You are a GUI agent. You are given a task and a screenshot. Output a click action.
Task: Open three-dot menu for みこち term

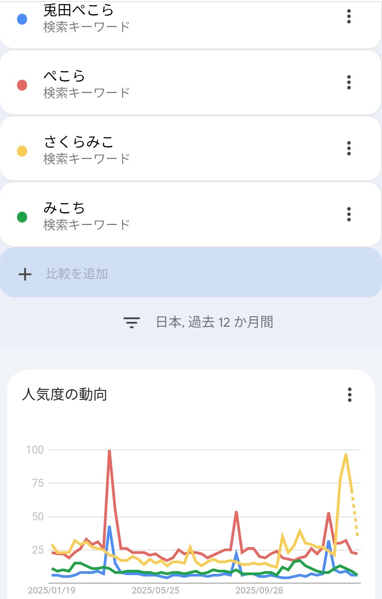349,214
